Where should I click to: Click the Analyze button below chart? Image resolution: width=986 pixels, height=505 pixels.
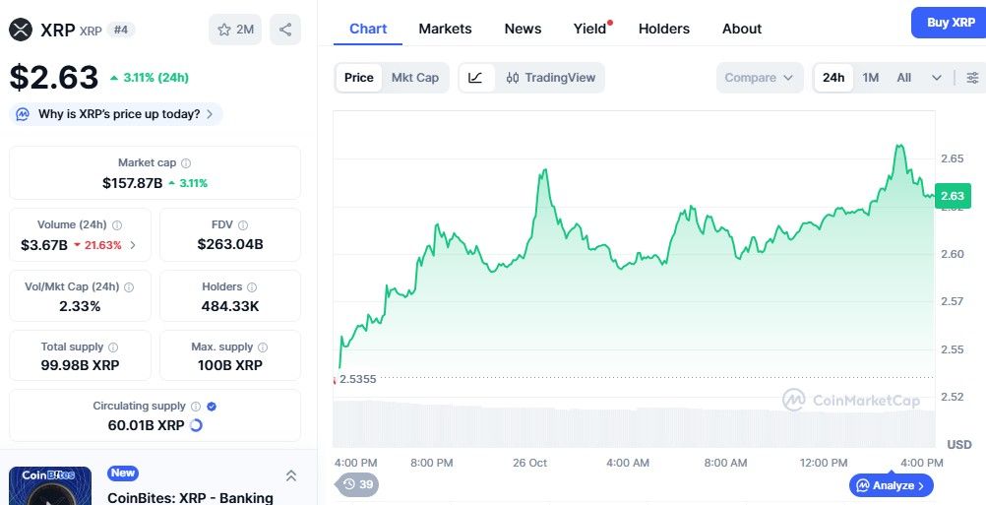tap(891, 485)
